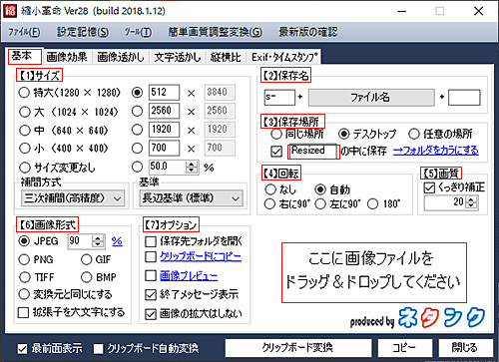Switch to the 文字透かし tab

[178, 57]
